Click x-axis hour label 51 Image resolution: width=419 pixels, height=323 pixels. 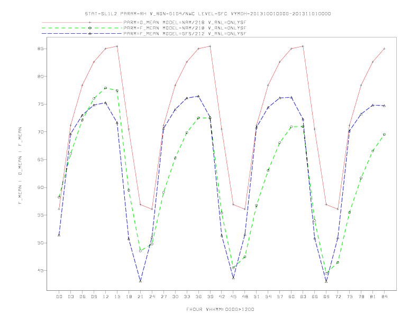pos(257,297)
